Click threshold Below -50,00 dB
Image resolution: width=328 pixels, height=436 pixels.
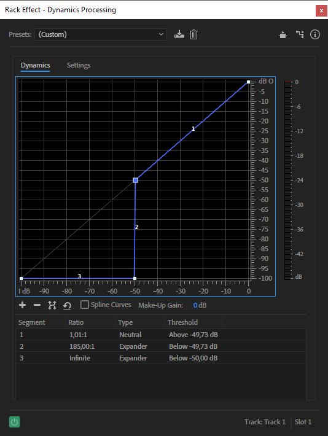(193, 358)
